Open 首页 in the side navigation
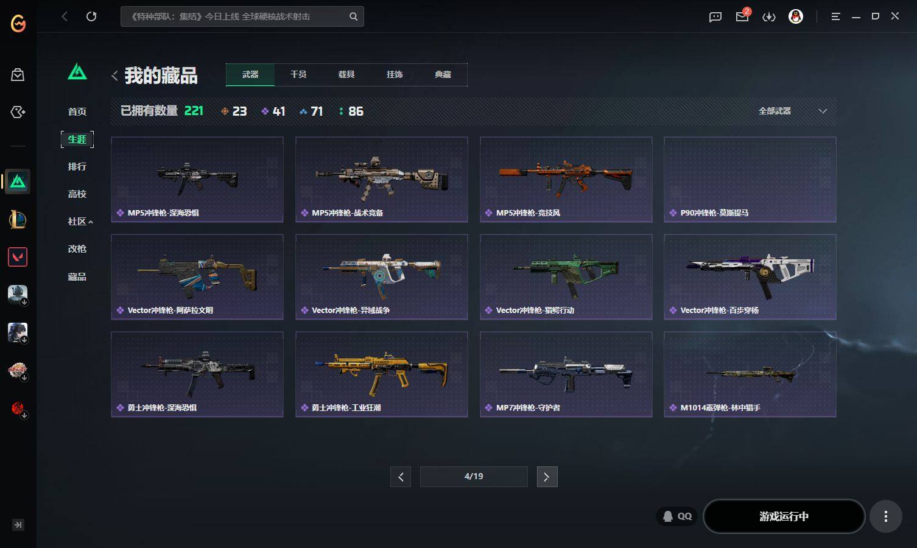 [77, 111]
